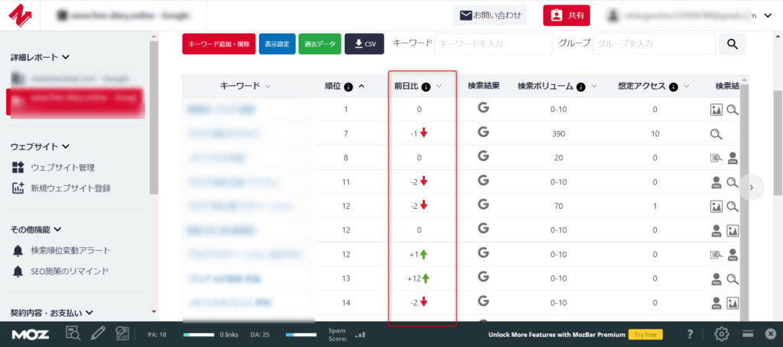This screenshot has height=347, width=783.
Task: Click the Google G icon in rank 13 row
Action: [483, 277]
